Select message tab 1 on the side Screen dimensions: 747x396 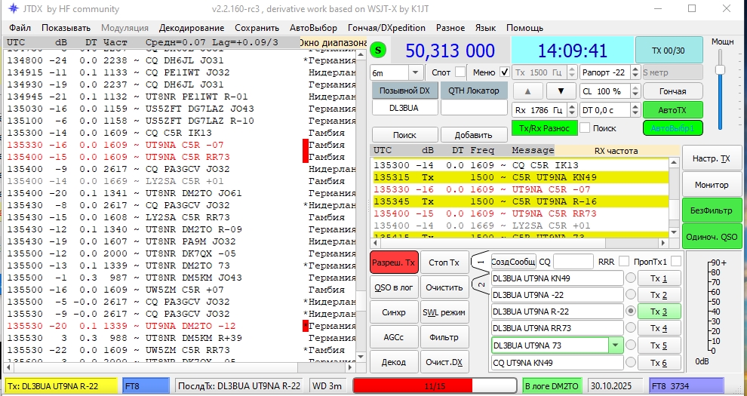coord(480,262)
